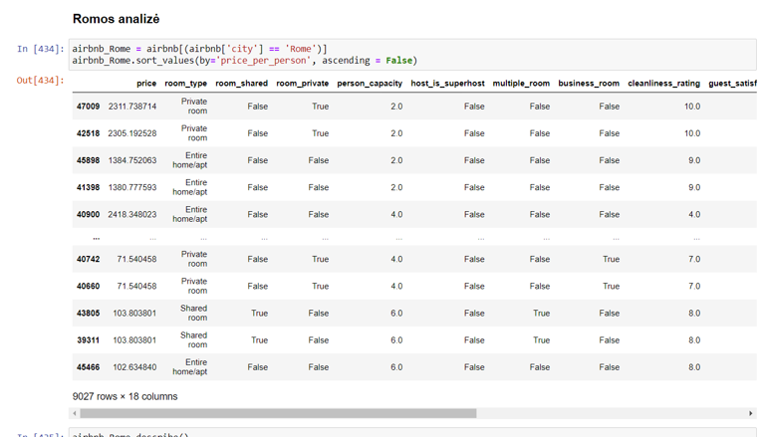Select the Out[434] output prompt area

pyautogui.click(x=41, y=80)
